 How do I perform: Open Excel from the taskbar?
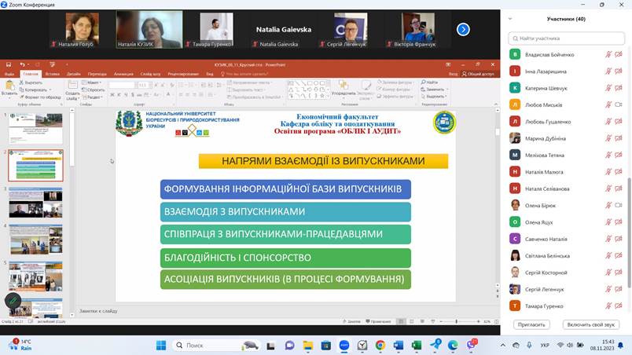coord(417,346)
